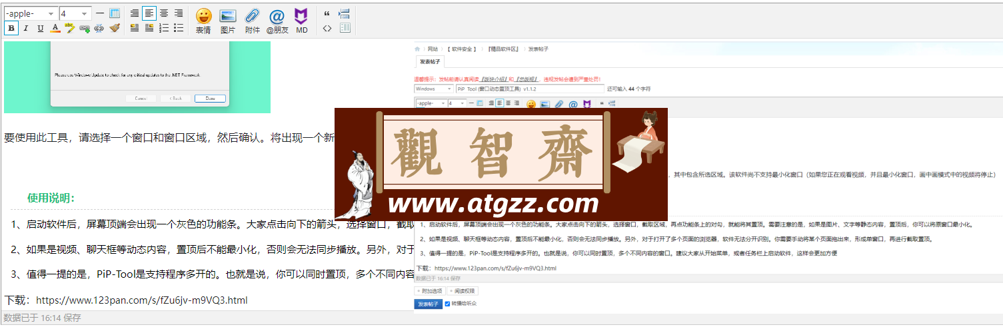Insert a horizontal rule line
Screen dimensions: 1003x329
(100, 13)
